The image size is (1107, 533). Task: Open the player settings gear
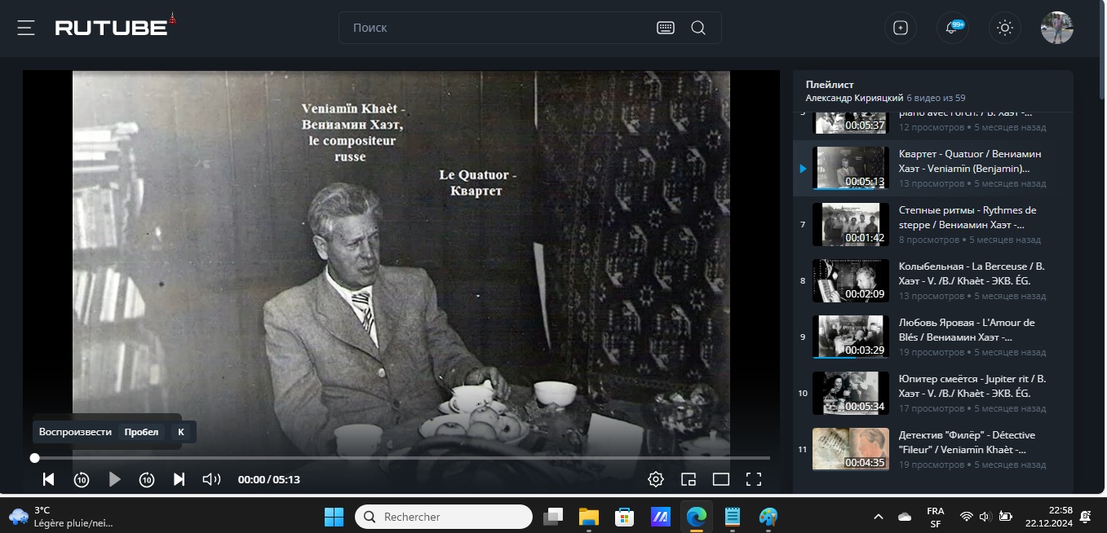pos(656,479)
